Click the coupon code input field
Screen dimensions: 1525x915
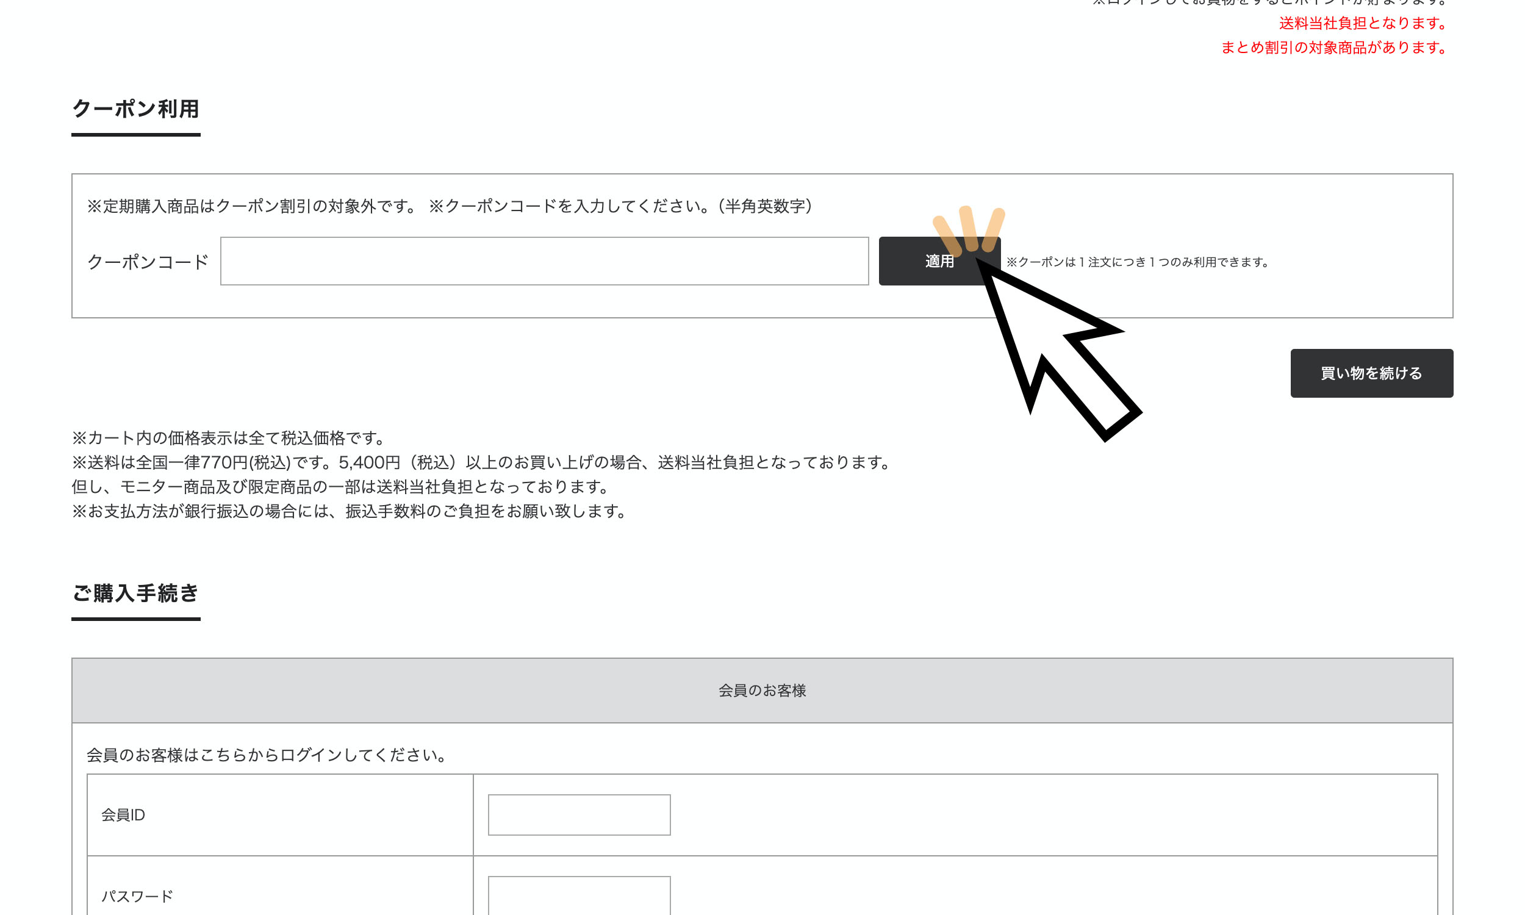coord(544,261)
